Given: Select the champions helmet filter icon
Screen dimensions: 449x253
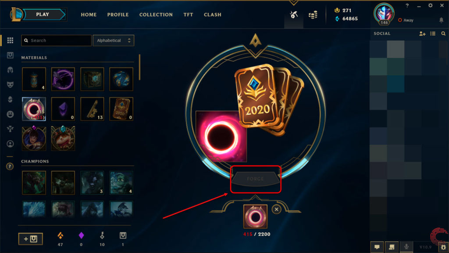Looking at the screenshot, I should tap(10, 70).
